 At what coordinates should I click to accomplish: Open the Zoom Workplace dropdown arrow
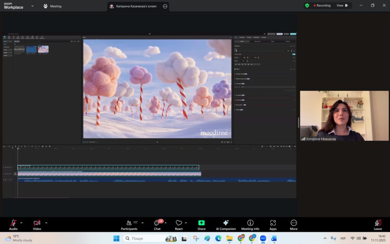[32, 6]
